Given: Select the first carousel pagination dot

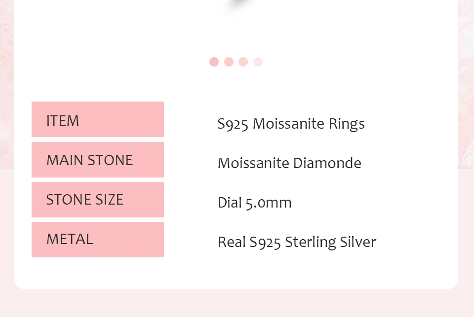Looking at the screenshot, I should (x=214, y=62).
